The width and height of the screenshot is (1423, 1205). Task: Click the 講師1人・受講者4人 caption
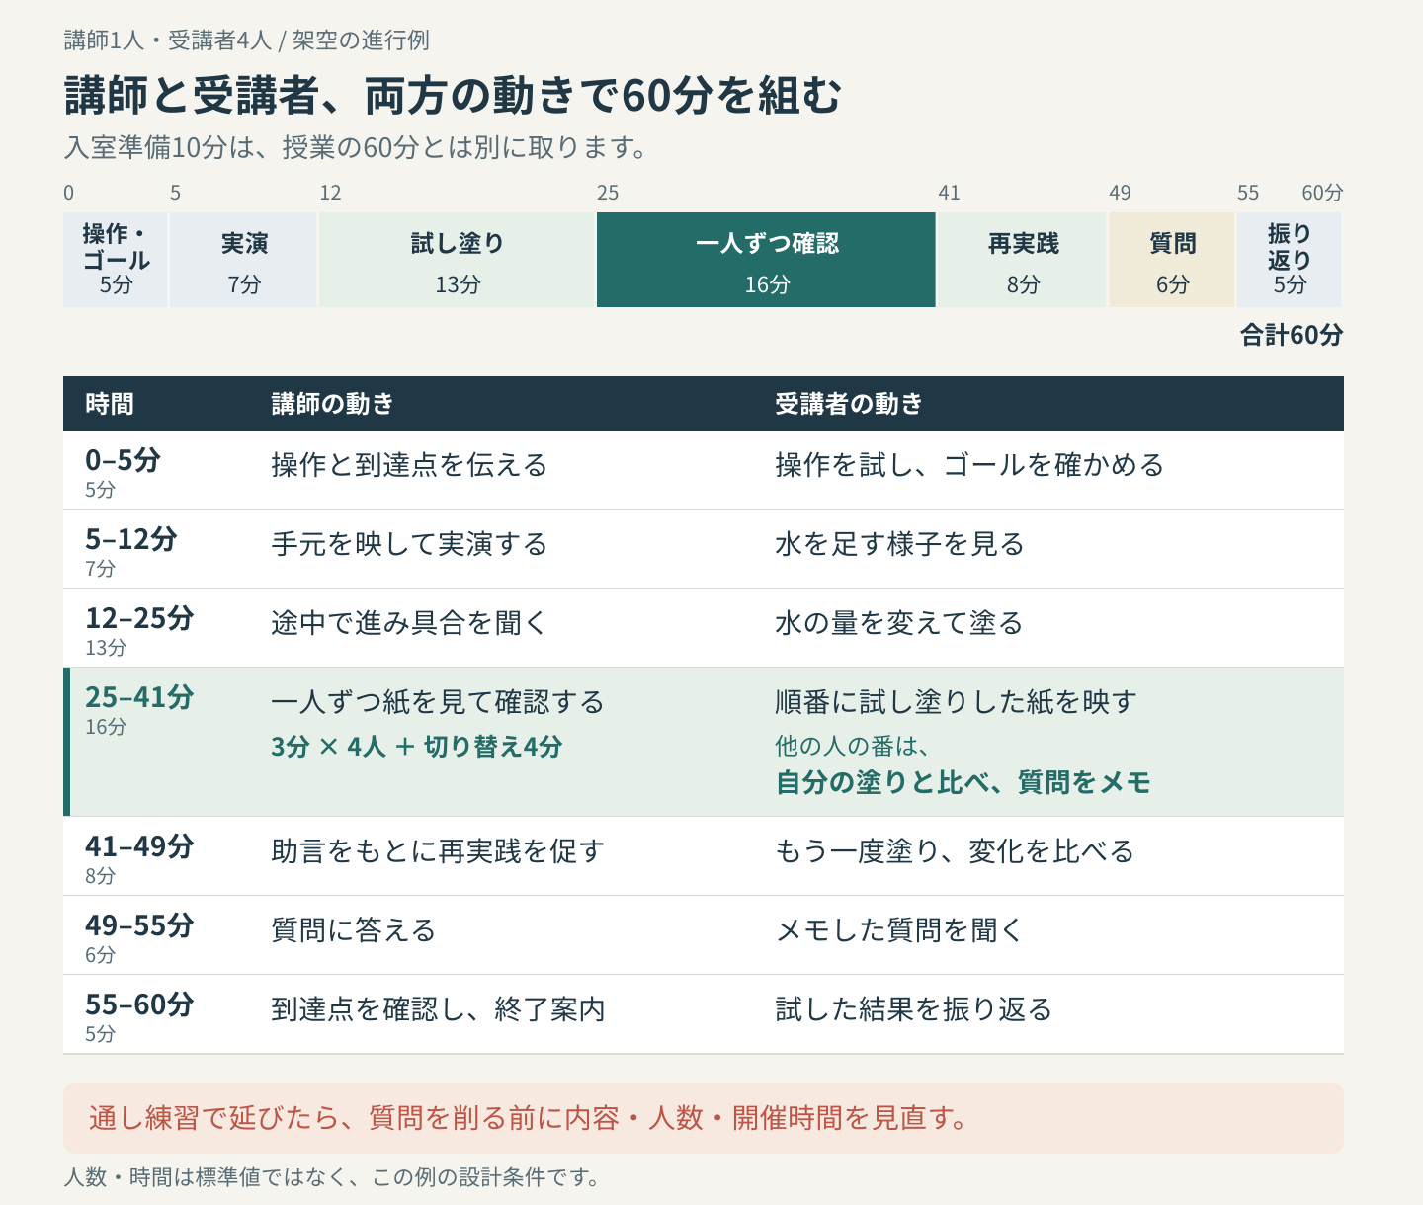(247, 40)
